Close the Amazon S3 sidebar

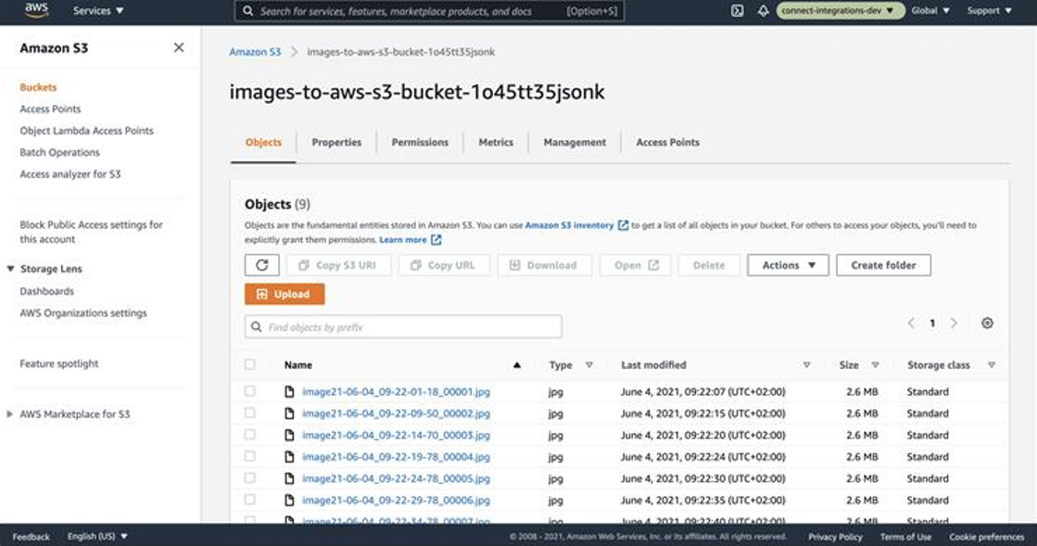coord(179,47)
